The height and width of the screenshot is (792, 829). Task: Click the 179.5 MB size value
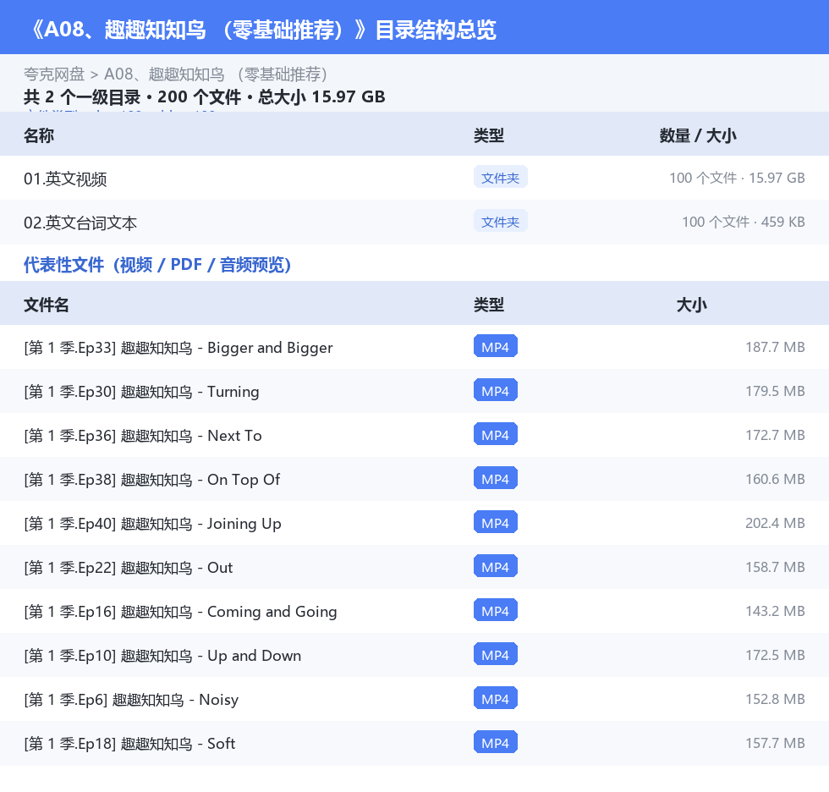click(x=775, y=391)
